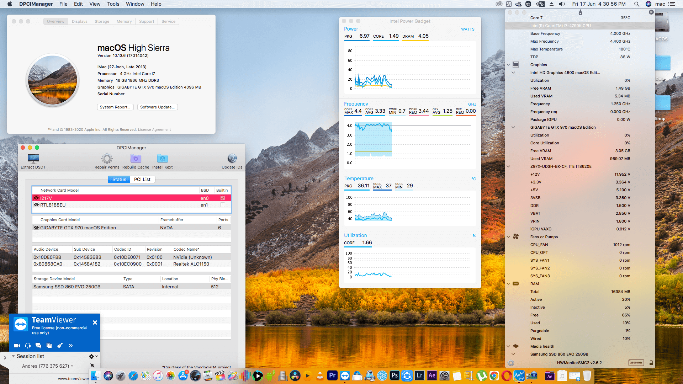Click the System Report button
This screenshot has width=683, height=384.
[x=115, y=107]
